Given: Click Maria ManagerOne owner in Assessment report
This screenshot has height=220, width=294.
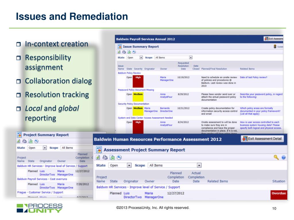Looking at the screenshot, I should point(154,195).
